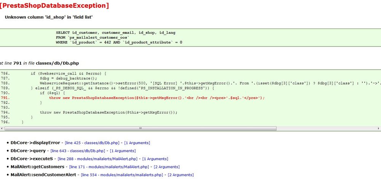
Task: Show arguments for DbCore->displayError
Action: (x=137, y=143)
